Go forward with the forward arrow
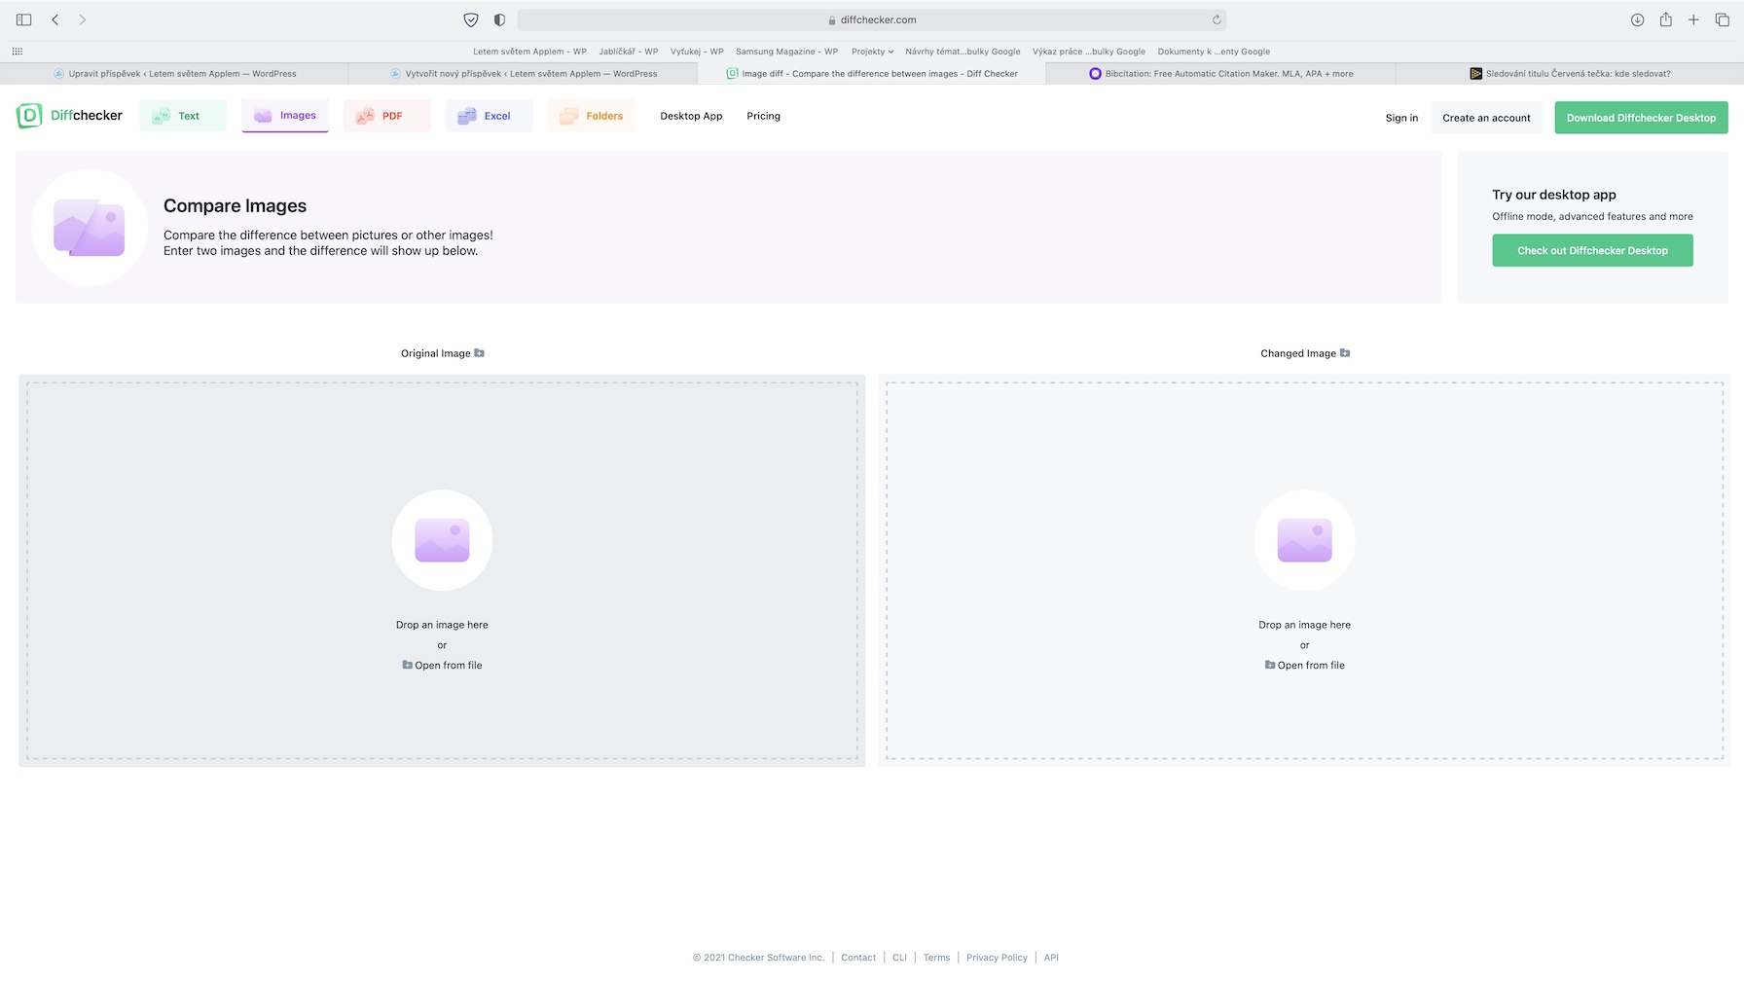The height and width of the screenshot is (981, 1744). click(x=83, y=19)
